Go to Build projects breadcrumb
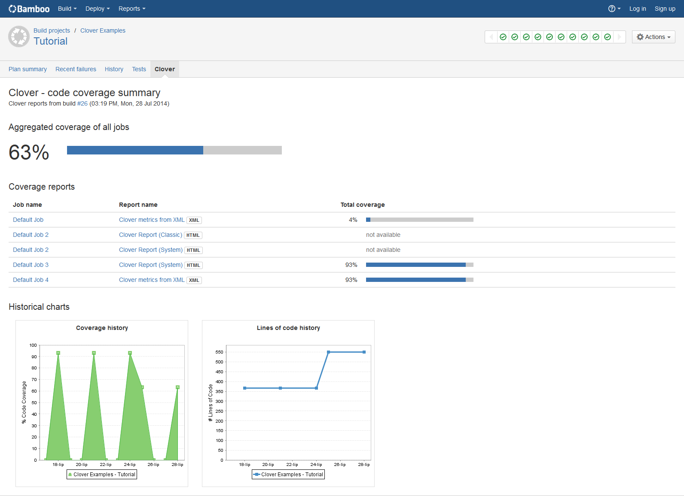 (x=52, y=30)
